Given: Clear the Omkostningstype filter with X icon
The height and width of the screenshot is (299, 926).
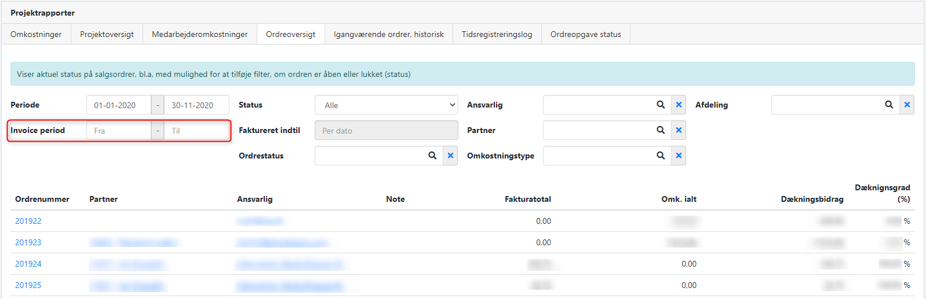Looking at the screenshot, I should pyautogui.click(x=679, y=156).
